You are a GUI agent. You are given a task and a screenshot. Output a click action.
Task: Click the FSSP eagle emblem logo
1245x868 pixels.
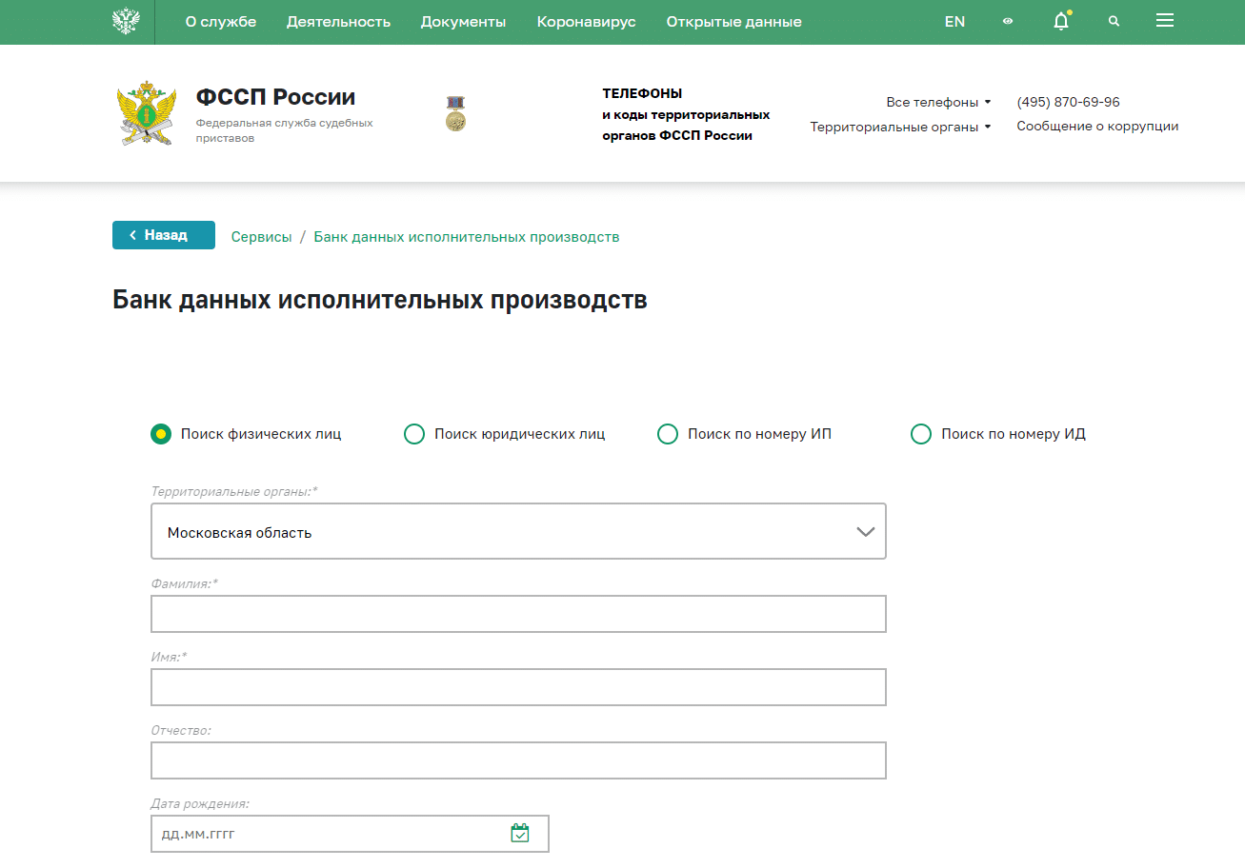pos(146,111)
